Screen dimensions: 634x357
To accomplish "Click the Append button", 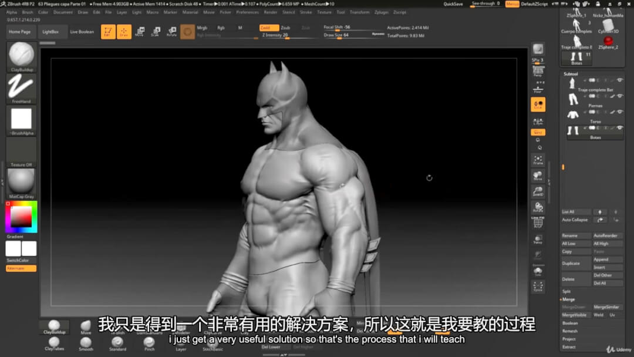I will 608,260.
